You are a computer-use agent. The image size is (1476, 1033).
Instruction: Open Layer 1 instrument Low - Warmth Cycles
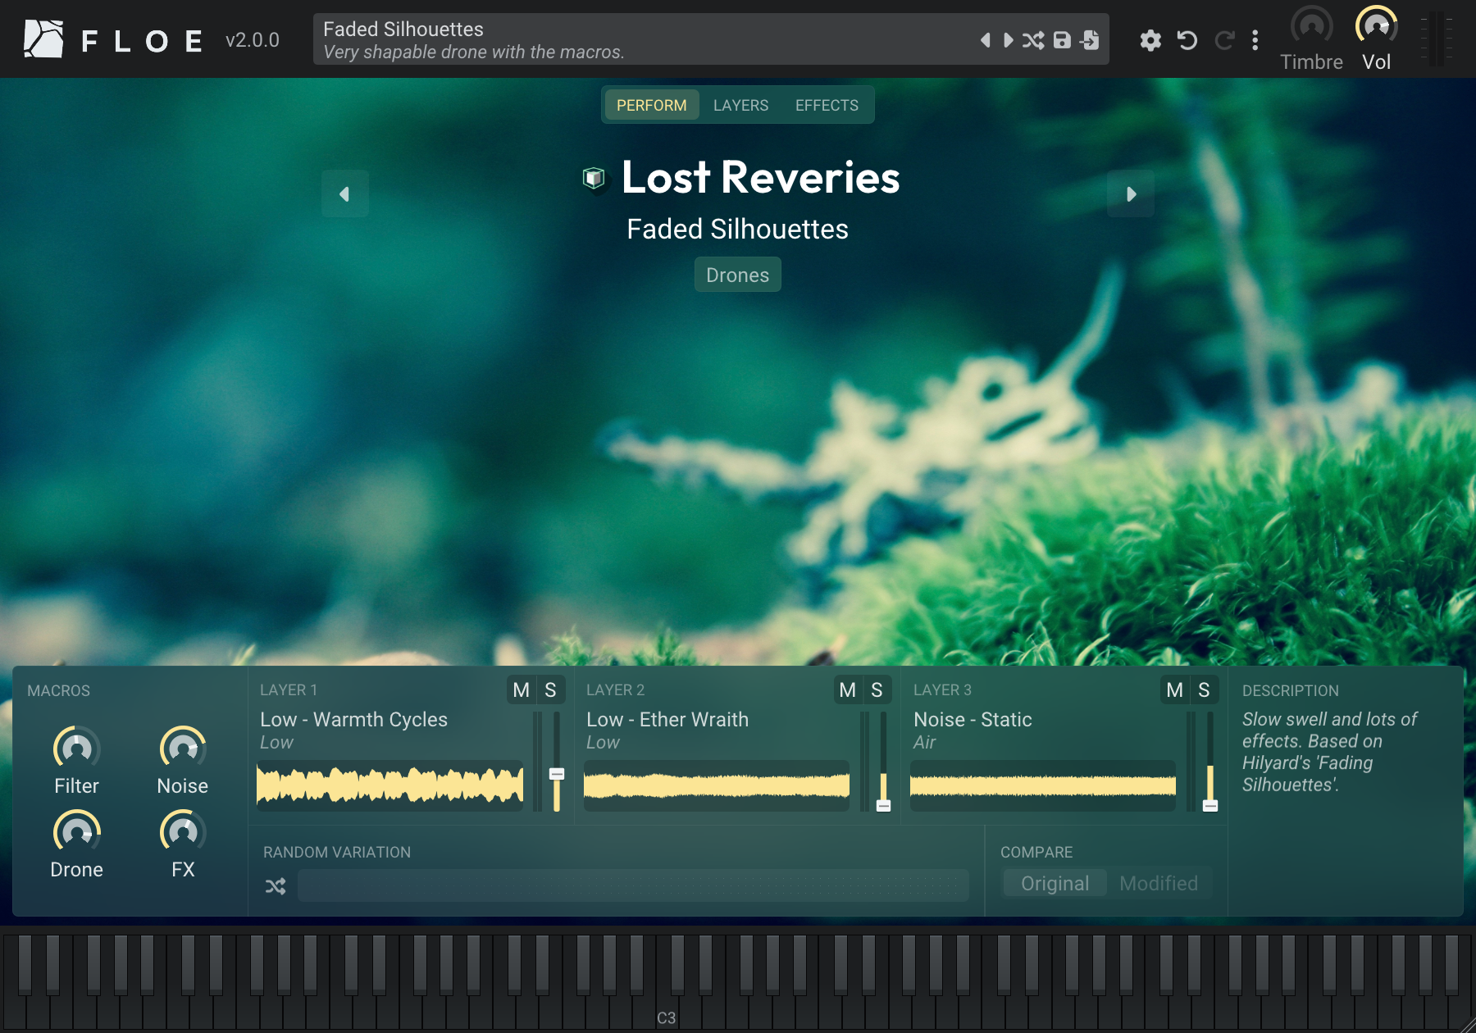click(x=353, y=719)
